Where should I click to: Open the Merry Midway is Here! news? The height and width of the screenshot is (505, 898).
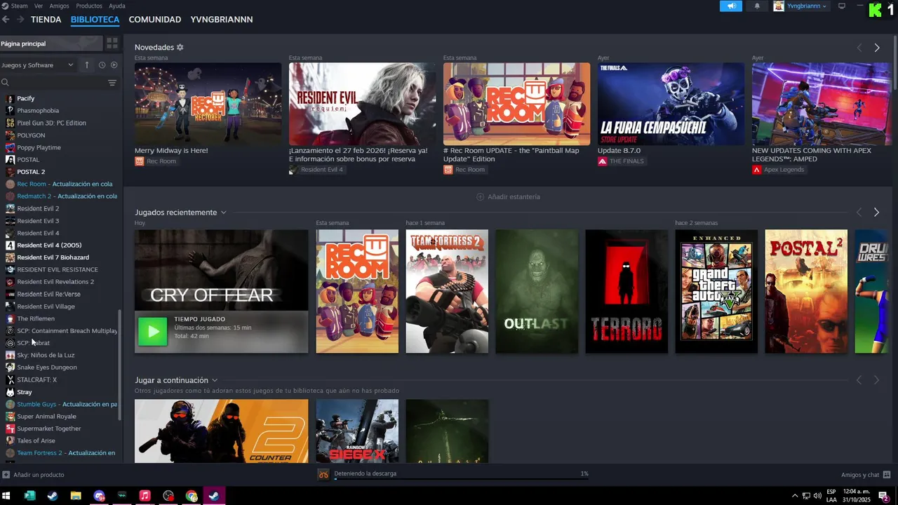click(x=171, y=150)
